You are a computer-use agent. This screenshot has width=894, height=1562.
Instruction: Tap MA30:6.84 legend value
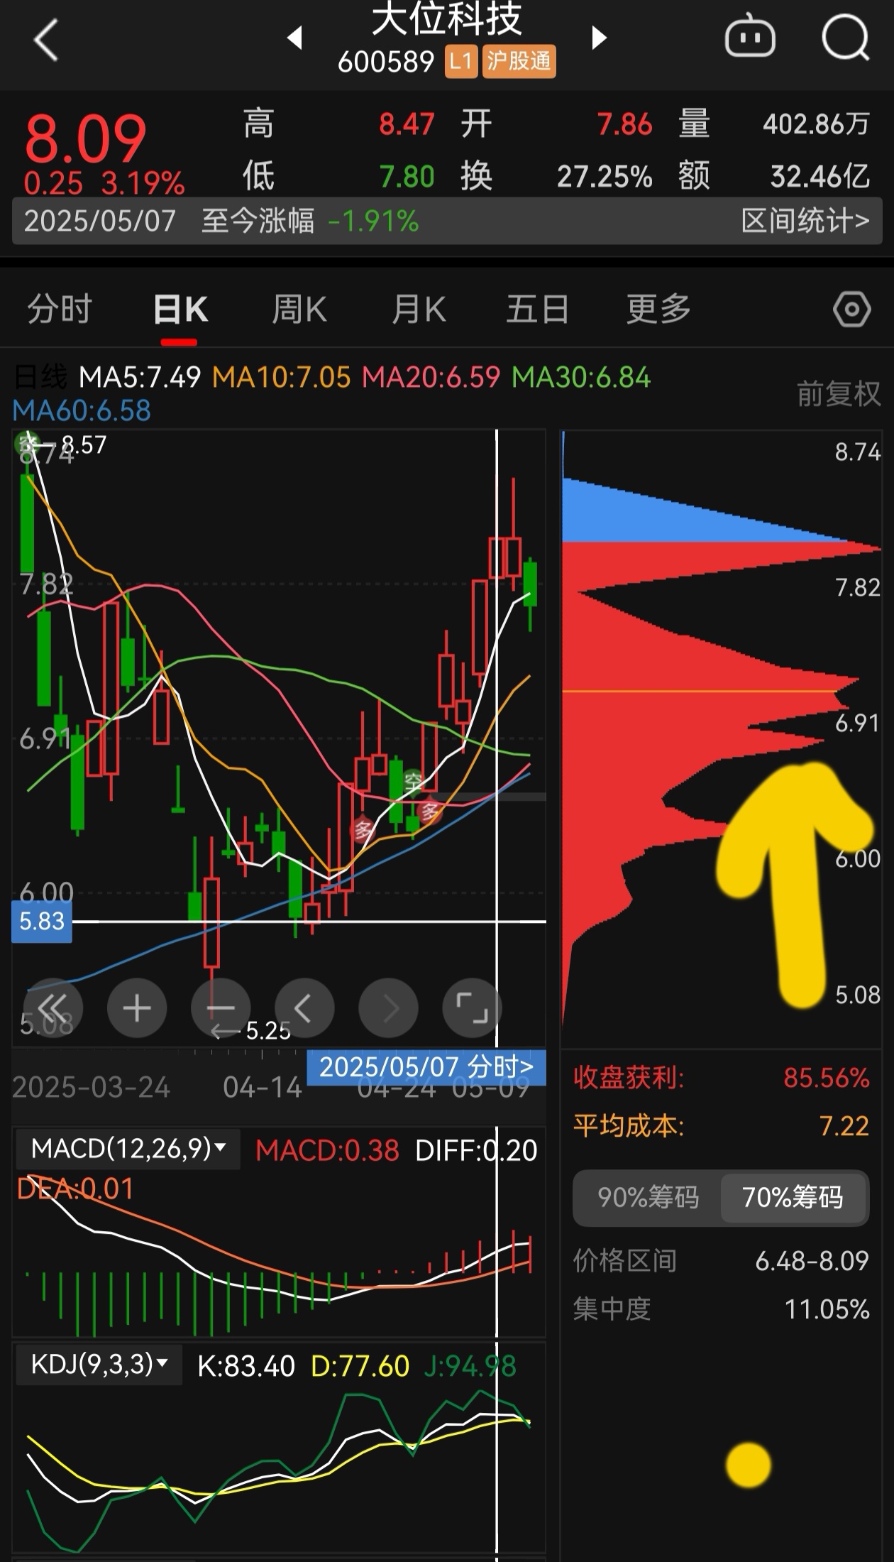pos(580,377)
